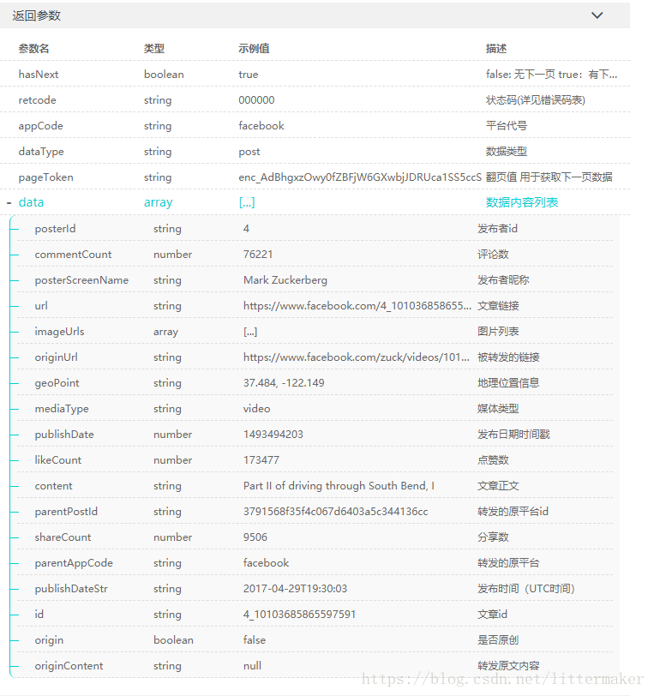Click the 1493494203 timestamp value
The height and width of the screenshot is (696, 654).
[273, 435]
